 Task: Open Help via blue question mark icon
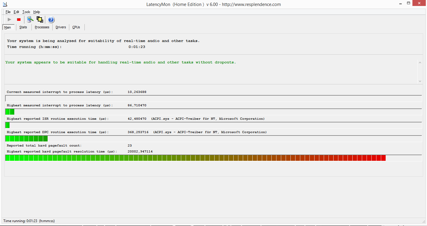(x=51, y=20)
